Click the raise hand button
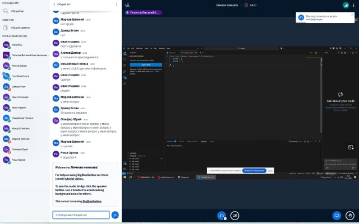Screen dimensions: 359x224 tap(350, 215)
